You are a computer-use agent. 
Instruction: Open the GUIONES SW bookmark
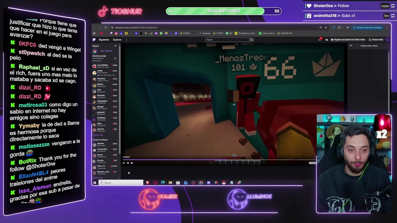(x=285, y=33)
